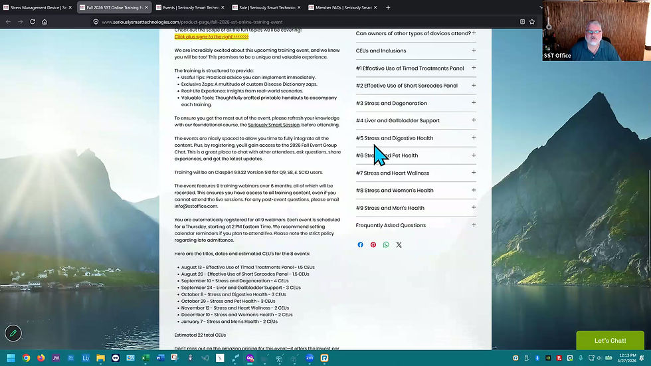Open NVIDIA icon in system tray
651x366 pixels.
[x=548, y=358]
